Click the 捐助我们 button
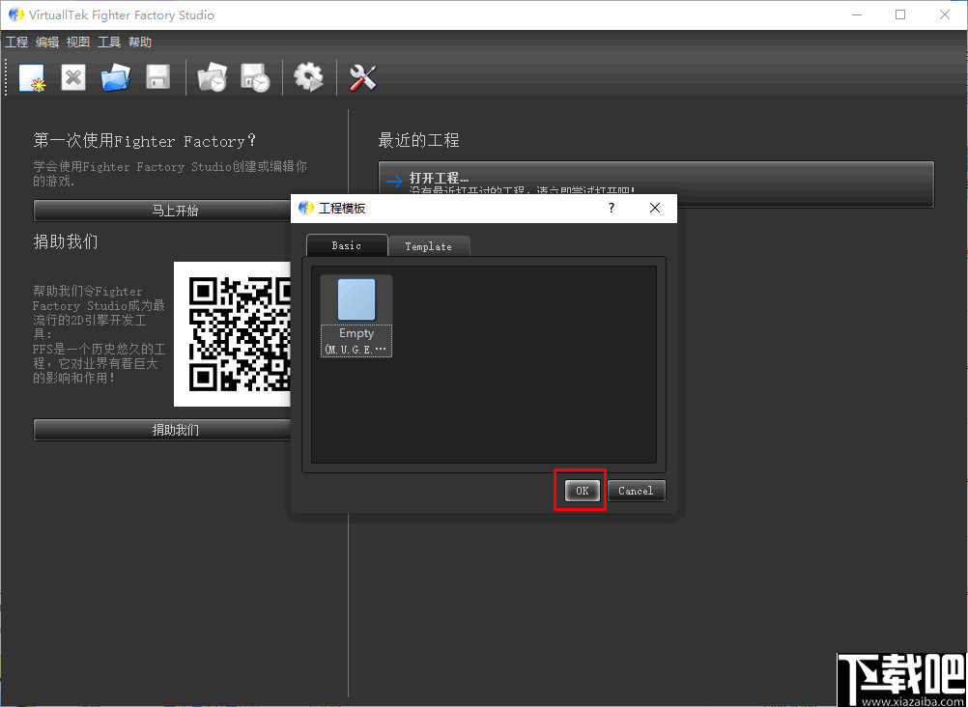Viewport: 968px width, 707px height. (162, 430)
